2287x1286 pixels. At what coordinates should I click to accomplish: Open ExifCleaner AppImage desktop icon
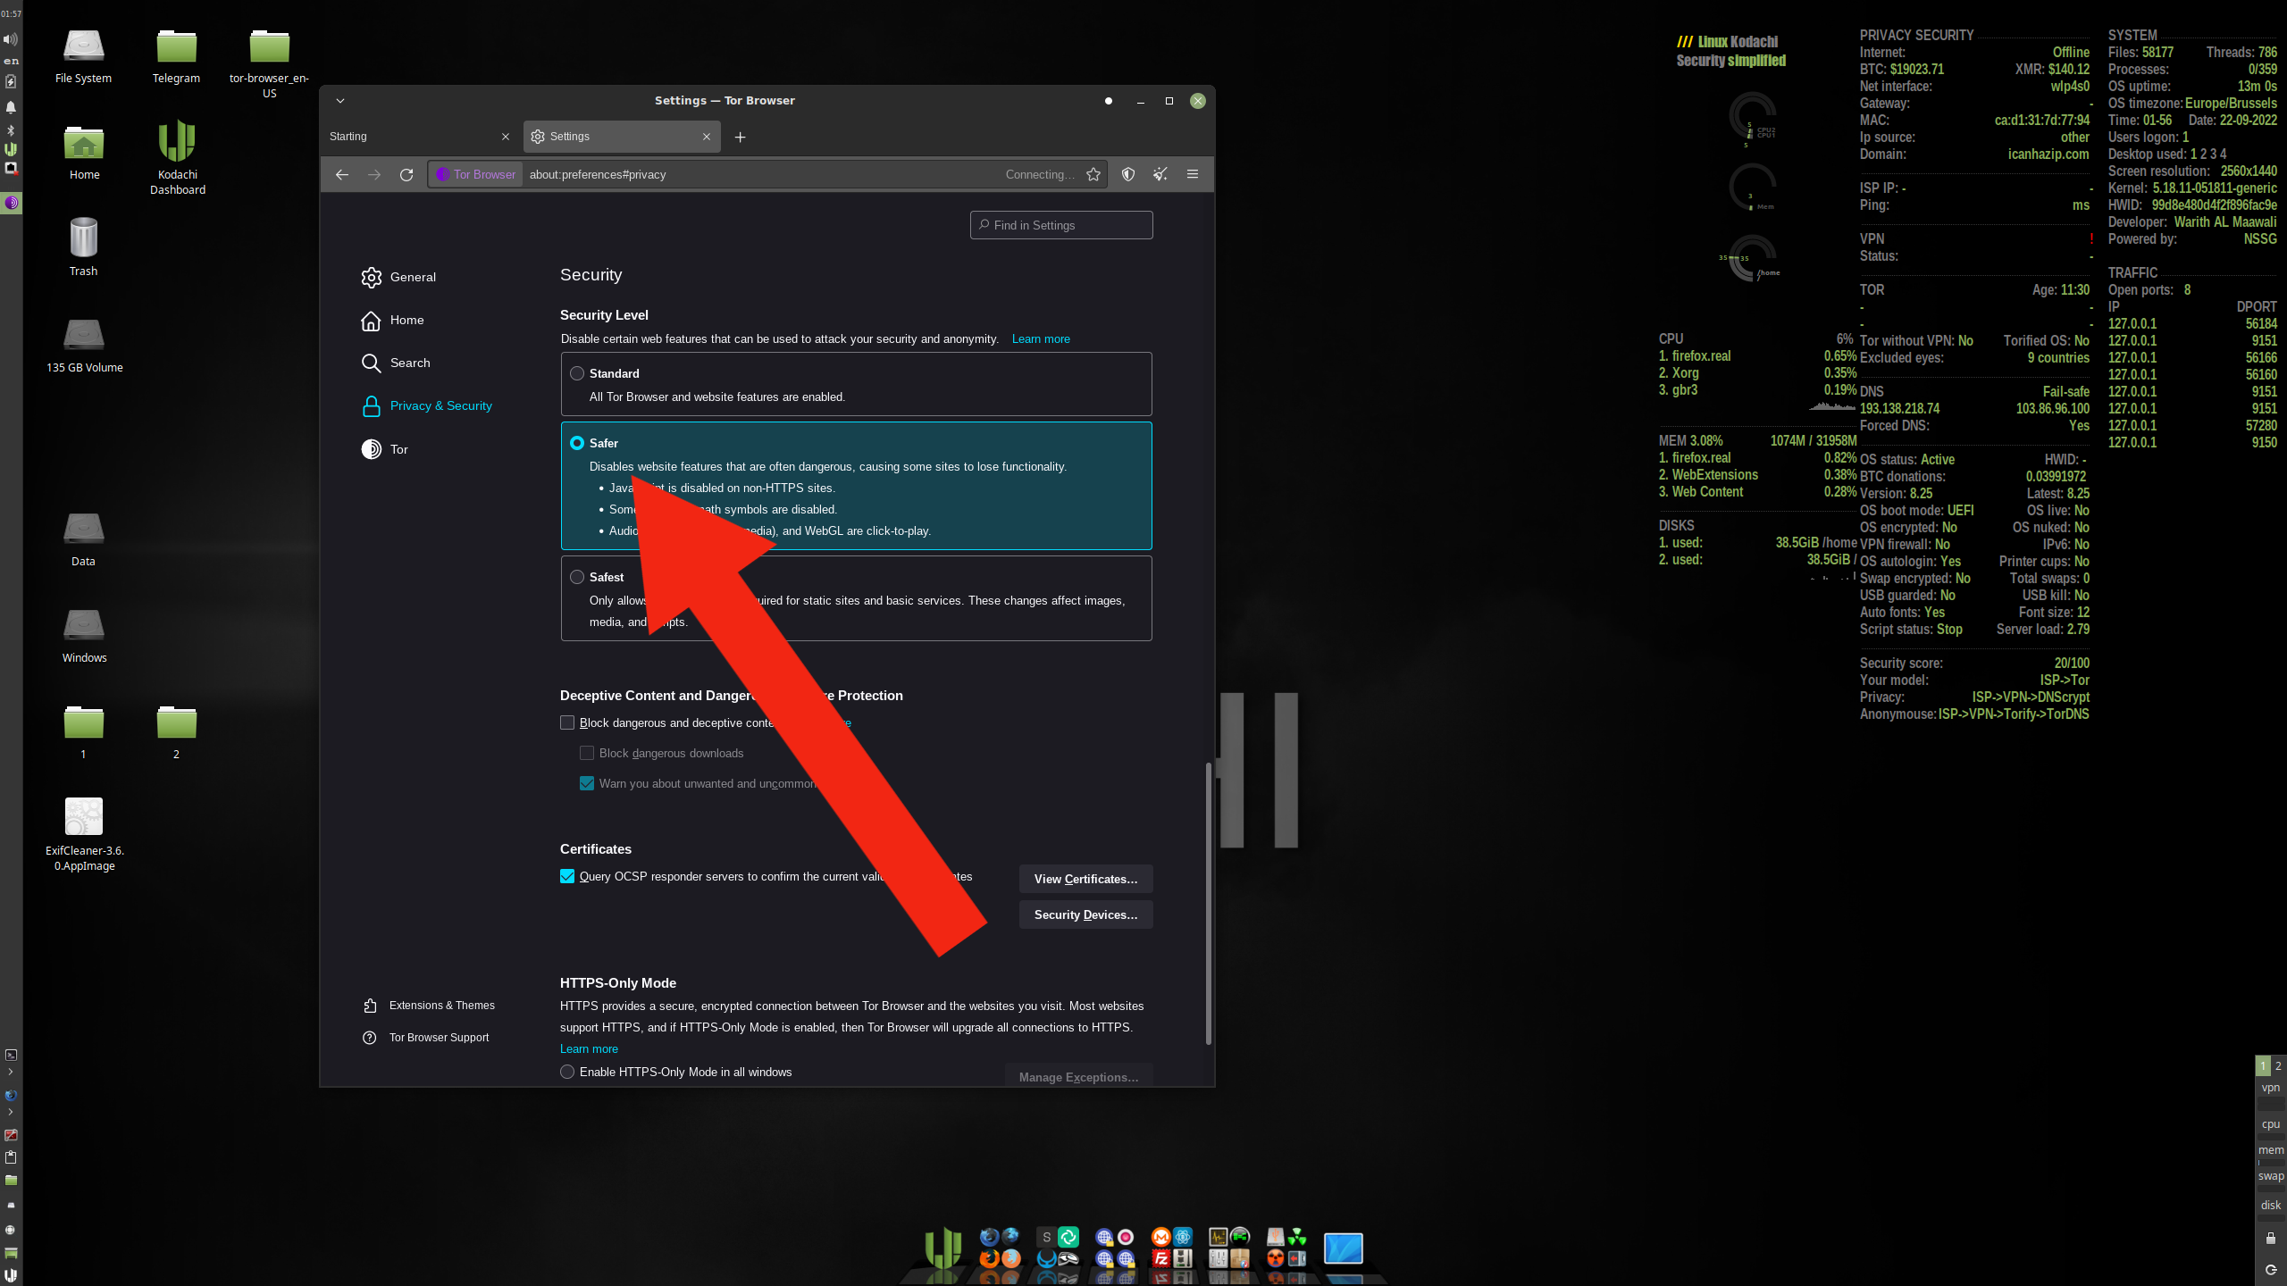pyautogui.click(x=84, y=833)
